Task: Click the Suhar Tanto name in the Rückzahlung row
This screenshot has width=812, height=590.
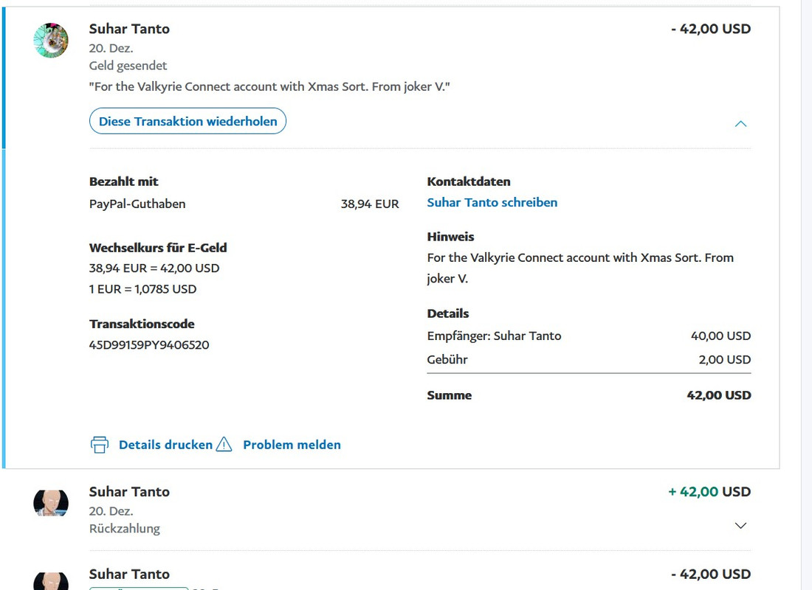Action: 129,492
